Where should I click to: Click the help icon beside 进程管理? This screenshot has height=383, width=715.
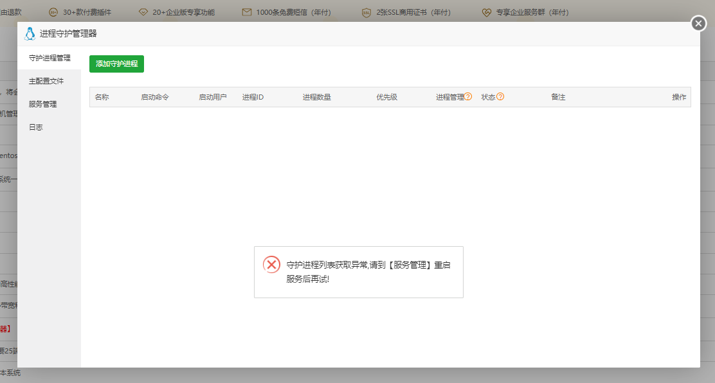pyautogui.click(x=468, y=96)
